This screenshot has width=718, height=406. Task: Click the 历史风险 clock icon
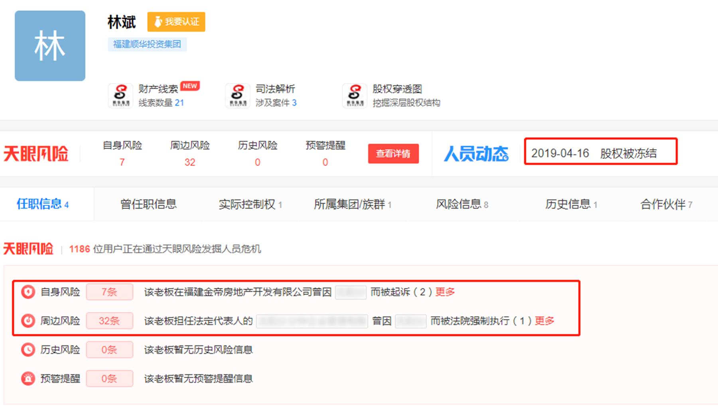(x=28, y=350)
